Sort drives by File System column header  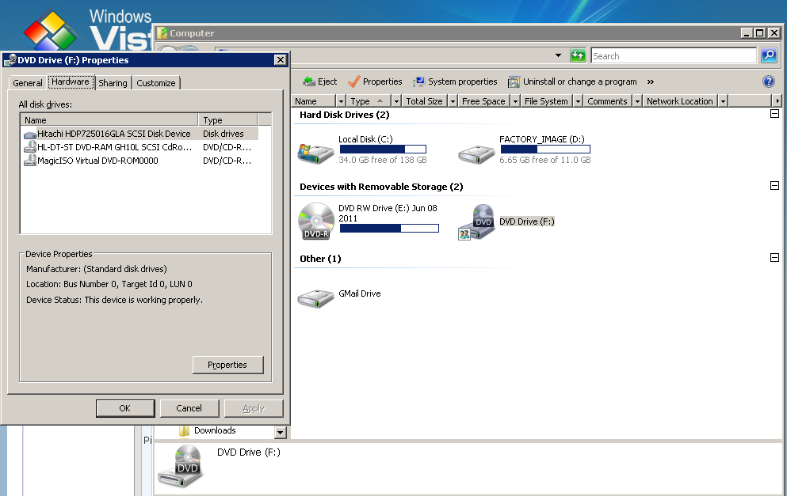(x=547, y=101)
